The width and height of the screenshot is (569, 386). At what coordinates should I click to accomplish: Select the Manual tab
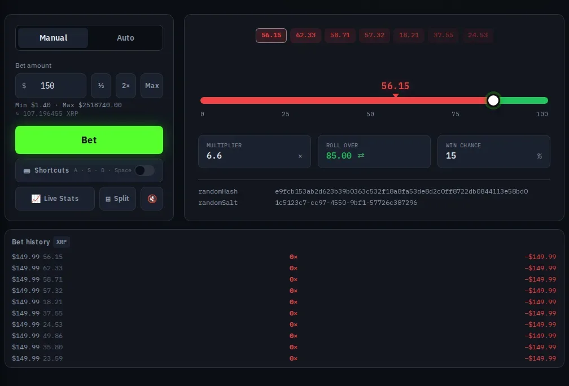point(53,38)
